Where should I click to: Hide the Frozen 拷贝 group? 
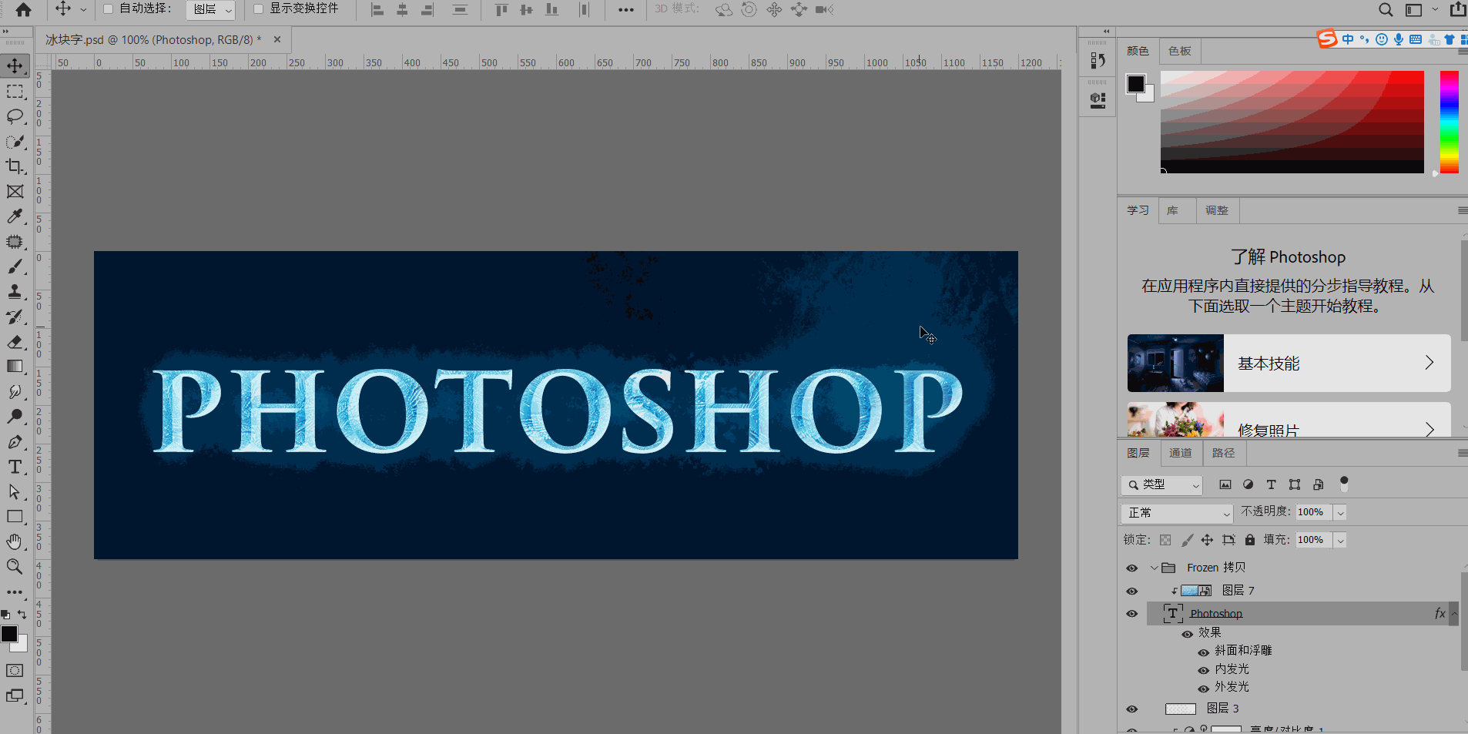point(1131,568)
